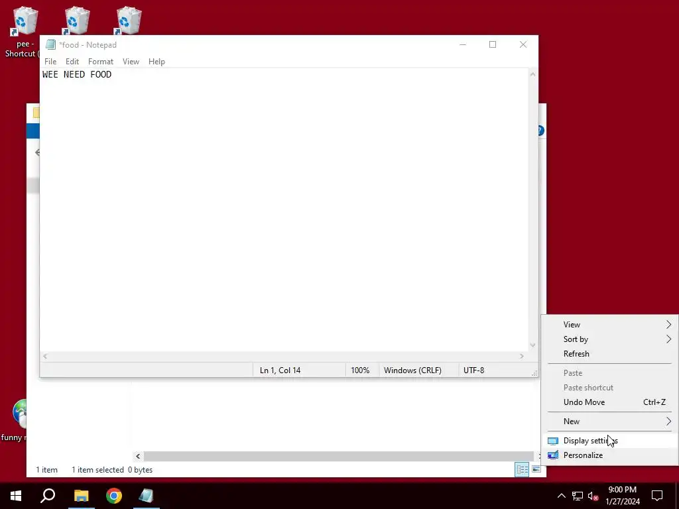Select Undo Move in the context menu

click(x=610, y=402)
